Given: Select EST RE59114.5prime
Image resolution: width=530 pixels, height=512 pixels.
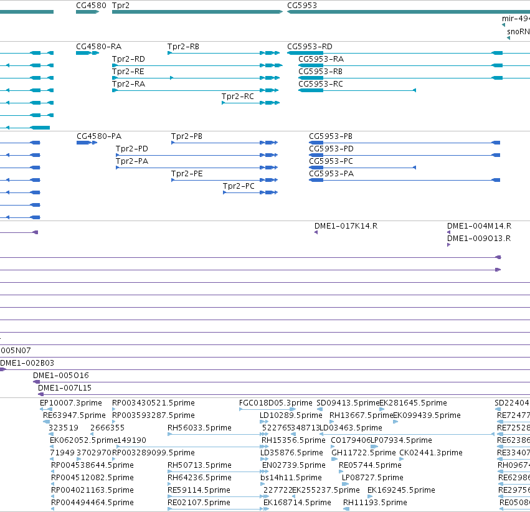Looking at the screenshot, I should pyautogui.click(x=199, y=491).
